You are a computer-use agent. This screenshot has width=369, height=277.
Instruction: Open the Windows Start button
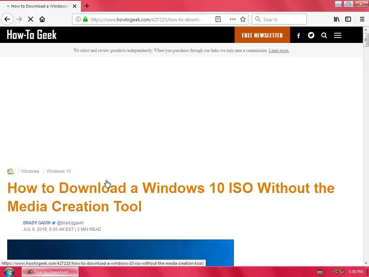click(9, 272)
